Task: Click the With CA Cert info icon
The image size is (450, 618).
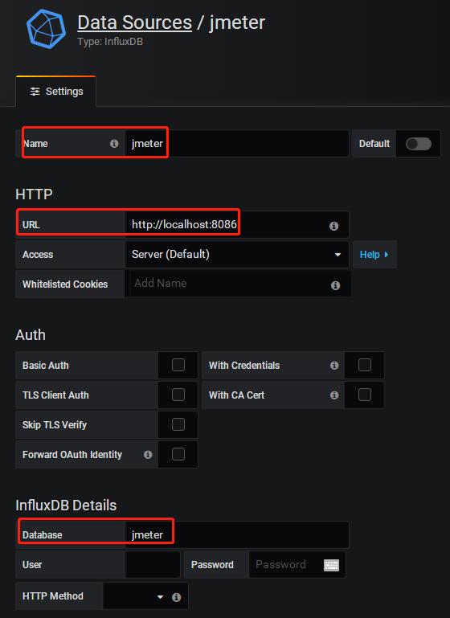Action: [x=334, y=395]
